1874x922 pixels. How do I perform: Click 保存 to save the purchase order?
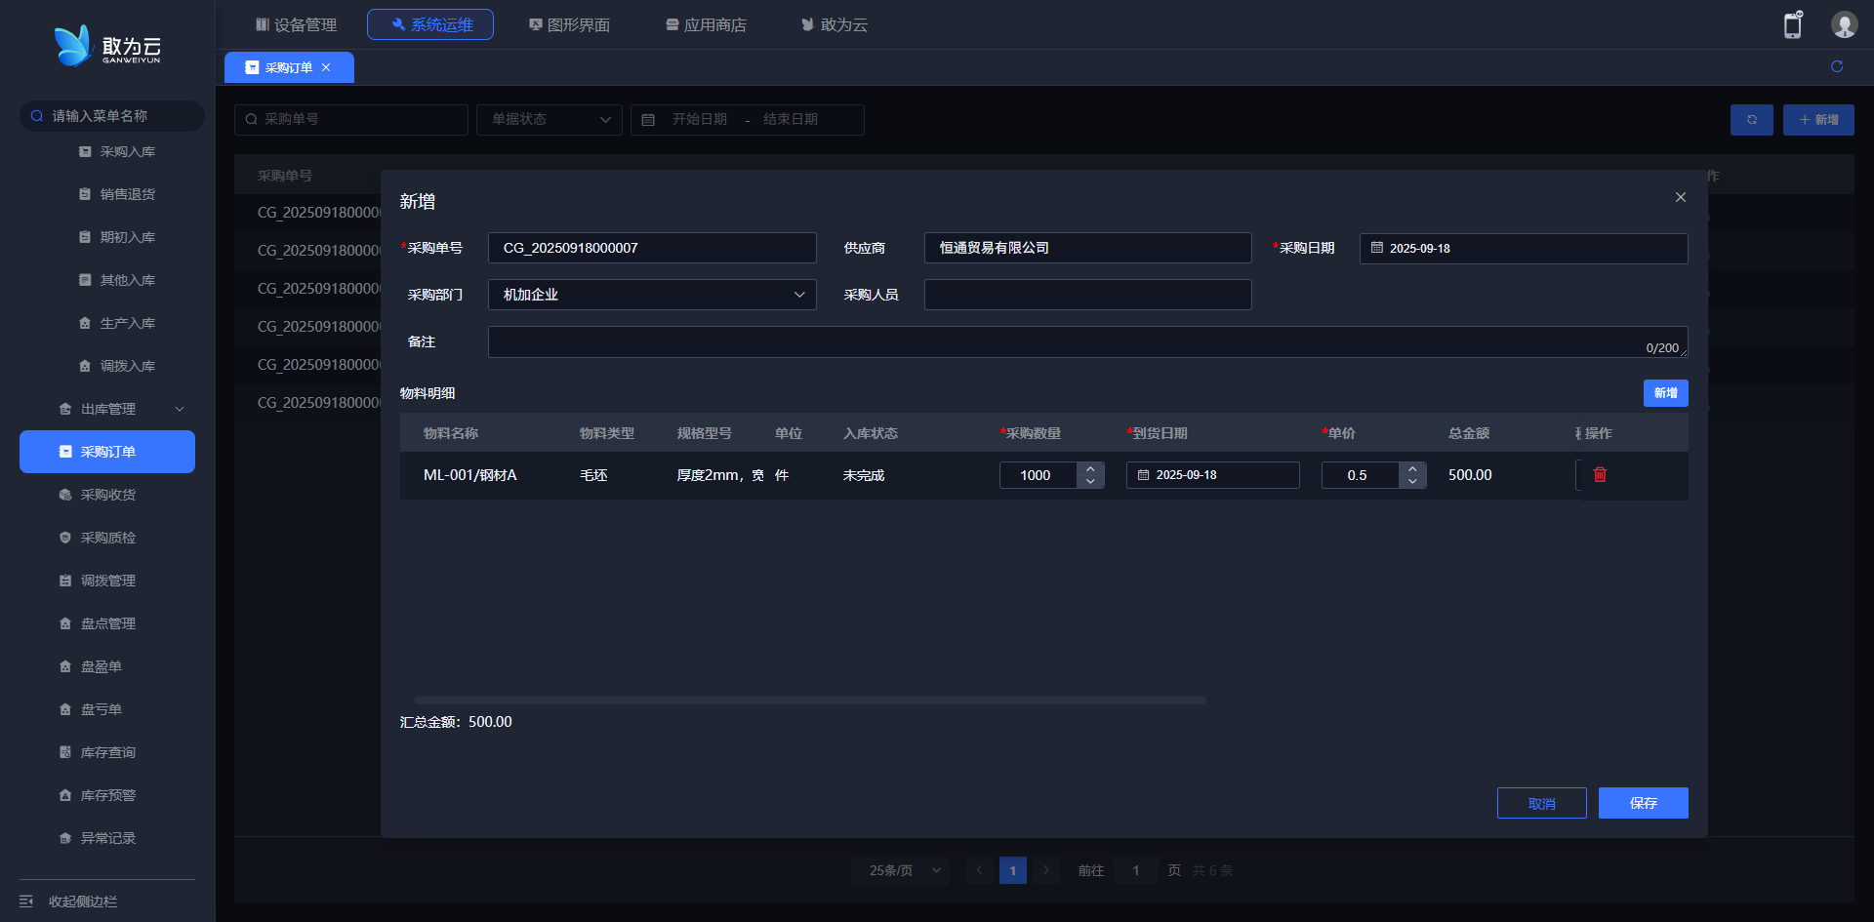point(1643,803)
